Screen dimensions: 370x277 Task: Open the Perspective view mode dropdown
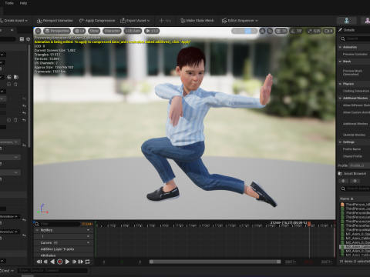(x=57, y=31)
